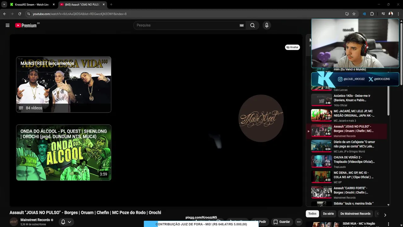Image resolution: width=403 pixels, height=227 pixels.
Task: Open Chrome media controls icon
Action: click(x=383, y=14)
